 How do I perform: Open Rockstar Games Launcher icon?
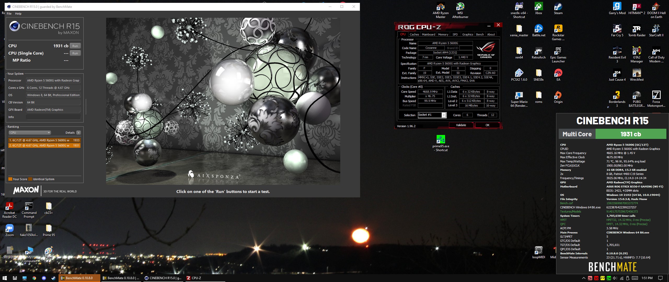click(x=558, y=32)
